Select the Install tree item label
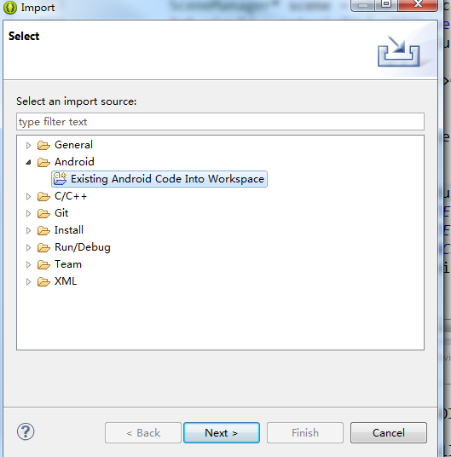Screen dimensions: 451x457 69,230
